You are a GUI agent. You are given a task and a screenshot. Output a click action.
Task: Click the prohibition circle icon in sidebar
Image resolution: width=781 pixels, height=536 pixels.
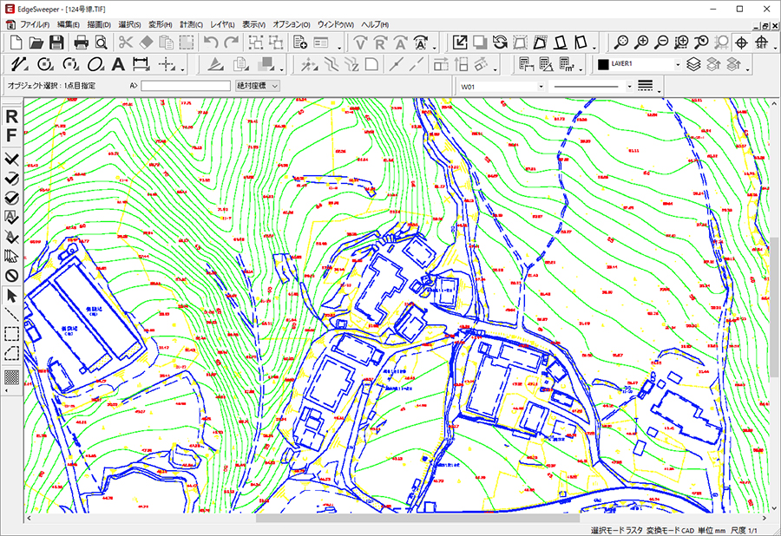click(12, 275)
